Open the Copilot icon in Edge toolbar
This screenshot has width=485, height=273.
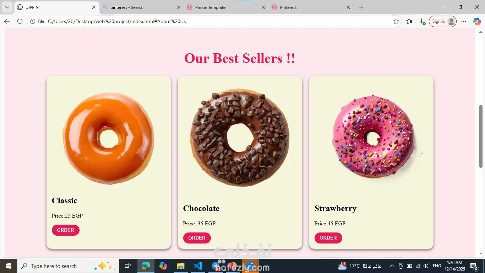477,21
